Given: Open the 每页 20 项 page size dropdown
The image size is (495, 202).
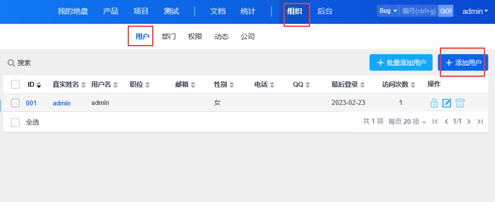Looking at the screenshot, I should 407,121.
